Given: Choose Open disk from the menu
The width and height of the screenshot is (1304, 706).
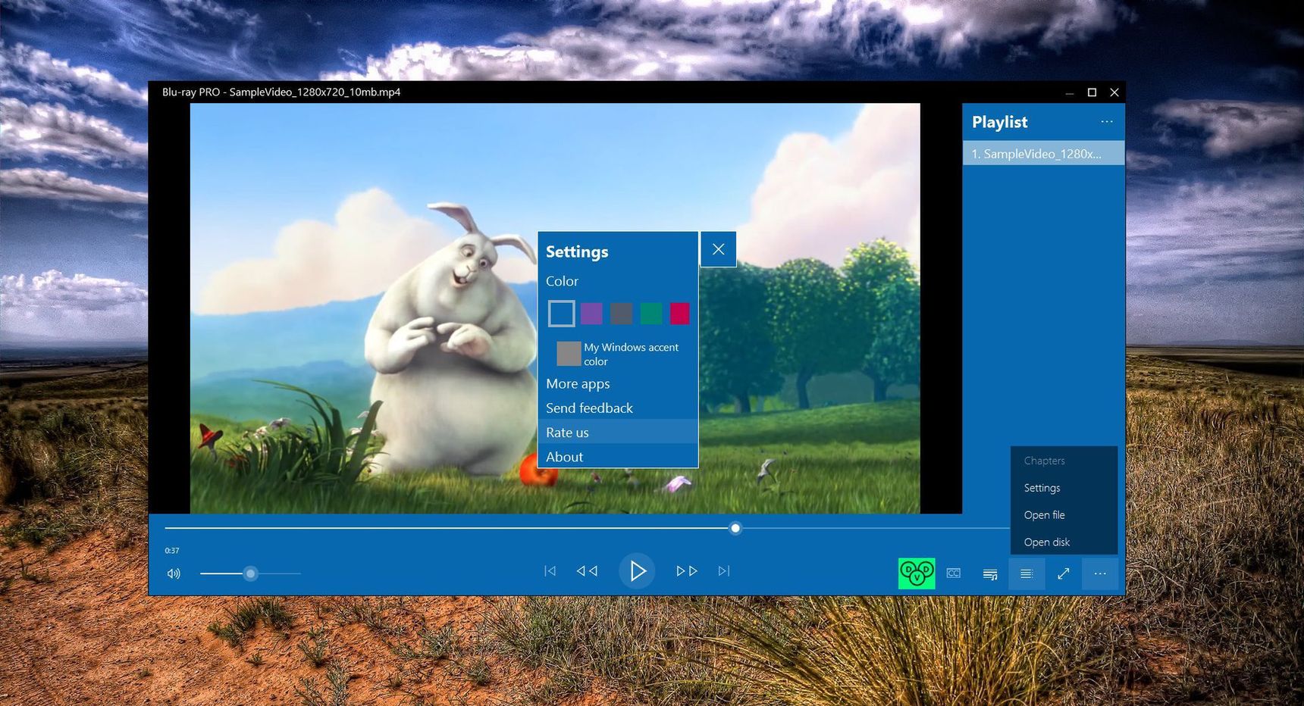Looking at the screenshot, I should [1064, 542].
